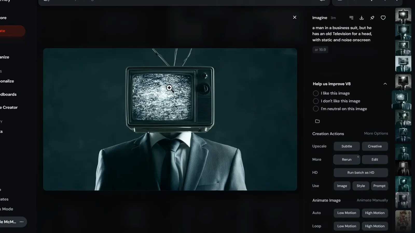Use this as Style reference
Image resolution: width=415 pixels, height=233 pixels.
(361, 186)
